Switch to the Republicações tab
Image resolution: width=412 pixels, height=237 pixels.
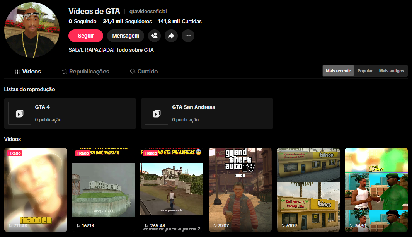pyautogui.click(x=85, y=72)
